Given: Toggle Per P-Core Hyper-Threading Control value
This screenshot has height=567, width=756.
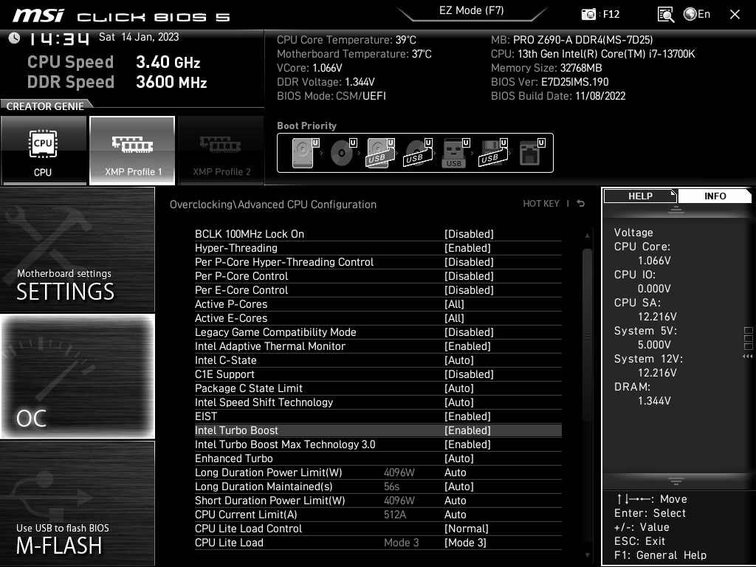Looking at the screenshot, I should point(469,262).
